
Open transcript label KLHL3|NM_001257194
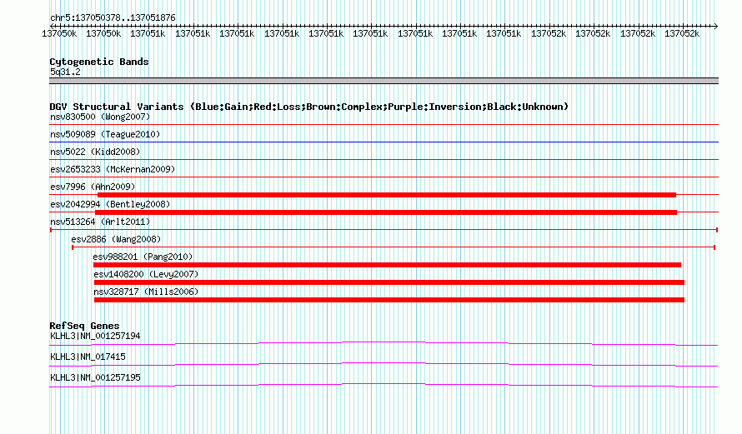click(x=95, y=337)
